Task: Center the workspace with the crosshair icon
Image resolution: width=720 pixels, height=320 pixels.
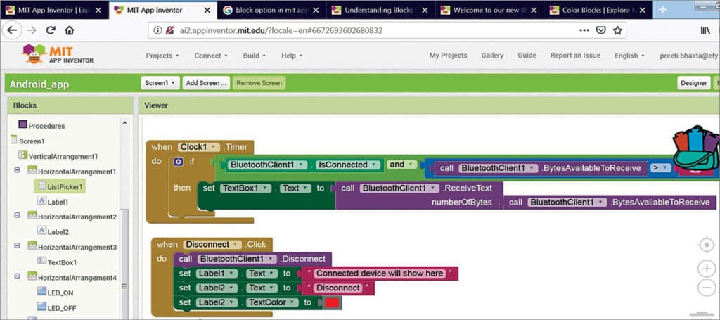Action: click(x=707, y=245)
